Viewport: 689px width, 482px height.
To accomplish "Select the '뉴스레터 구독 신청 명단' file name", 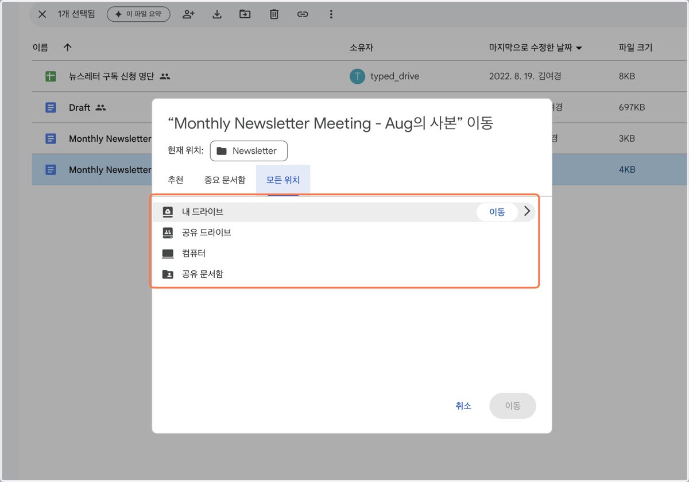I will point(111,76).
